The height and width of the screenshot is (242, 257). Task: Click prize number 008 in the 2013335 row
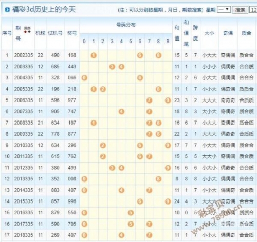tap(72, 179)
